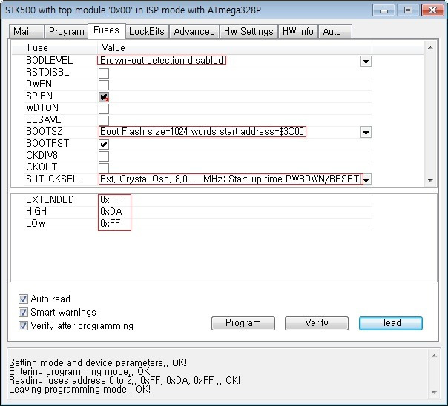
Task: Select the BODLEVEL fuse label
Action: click(x=50, y=61)
